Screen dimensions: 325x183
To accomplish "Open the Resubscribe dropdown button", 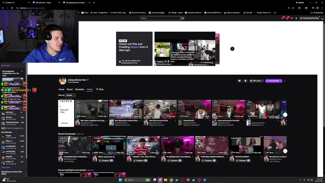I will [274, 81].
